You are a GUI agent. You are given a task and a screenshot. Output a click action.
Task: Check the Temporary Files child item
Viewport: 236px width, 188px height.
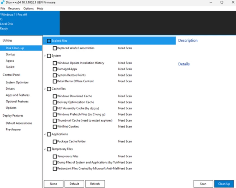tap(55, 156)
